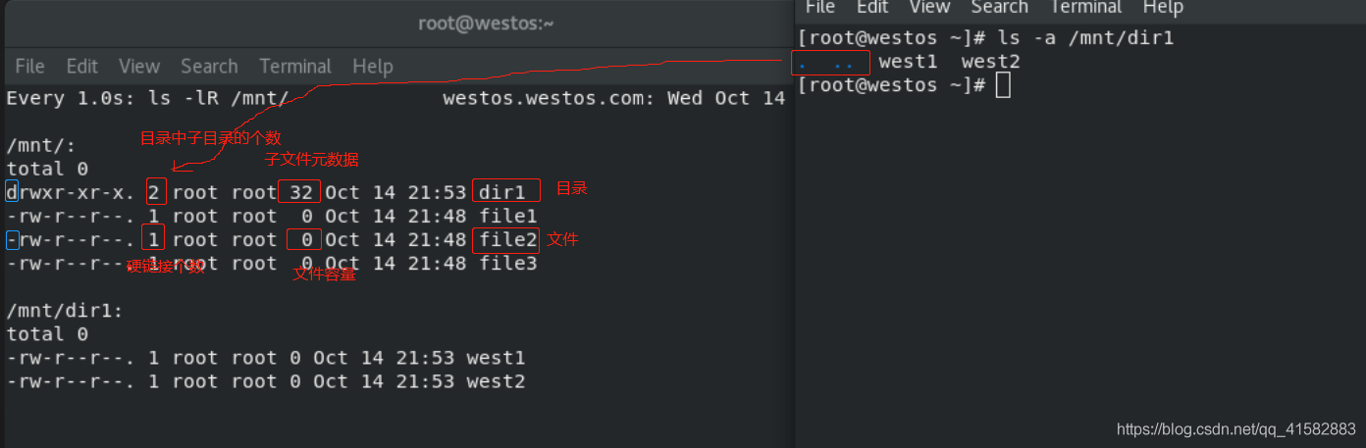Click the boxed 32 size value

coord(299,191)
